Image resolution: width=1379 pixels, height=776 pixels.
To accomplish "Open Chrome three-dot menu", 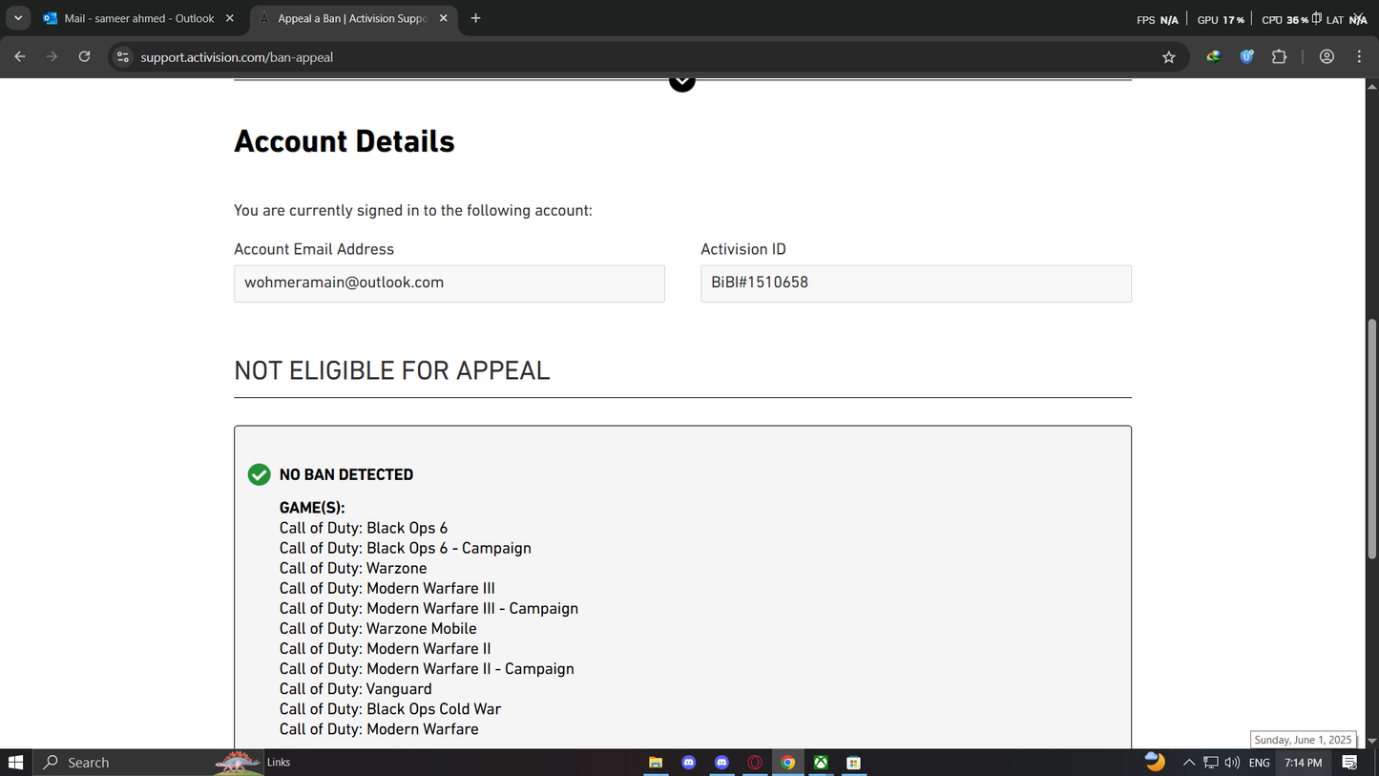I will click(1359, 57).
